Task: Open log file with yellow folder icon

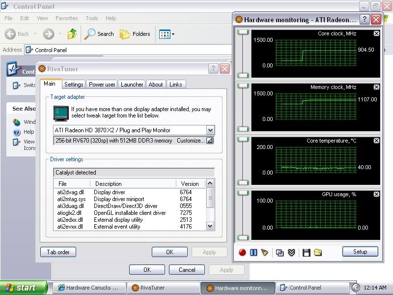Action: coord(318,252)
